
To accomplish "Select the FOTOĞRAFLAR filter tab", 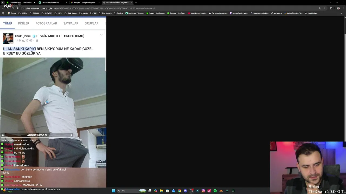I will 46,23.
